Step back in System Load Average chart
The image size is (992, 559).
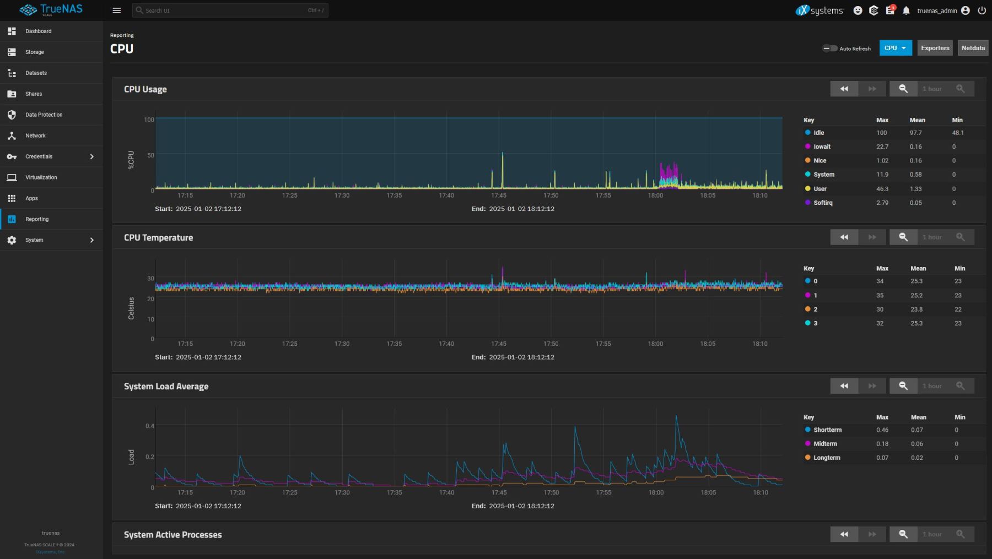(844, 386)
